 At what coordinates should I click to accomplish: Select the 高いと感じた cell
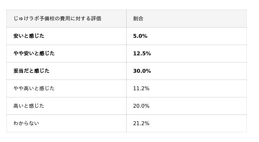tap(29, 106)
